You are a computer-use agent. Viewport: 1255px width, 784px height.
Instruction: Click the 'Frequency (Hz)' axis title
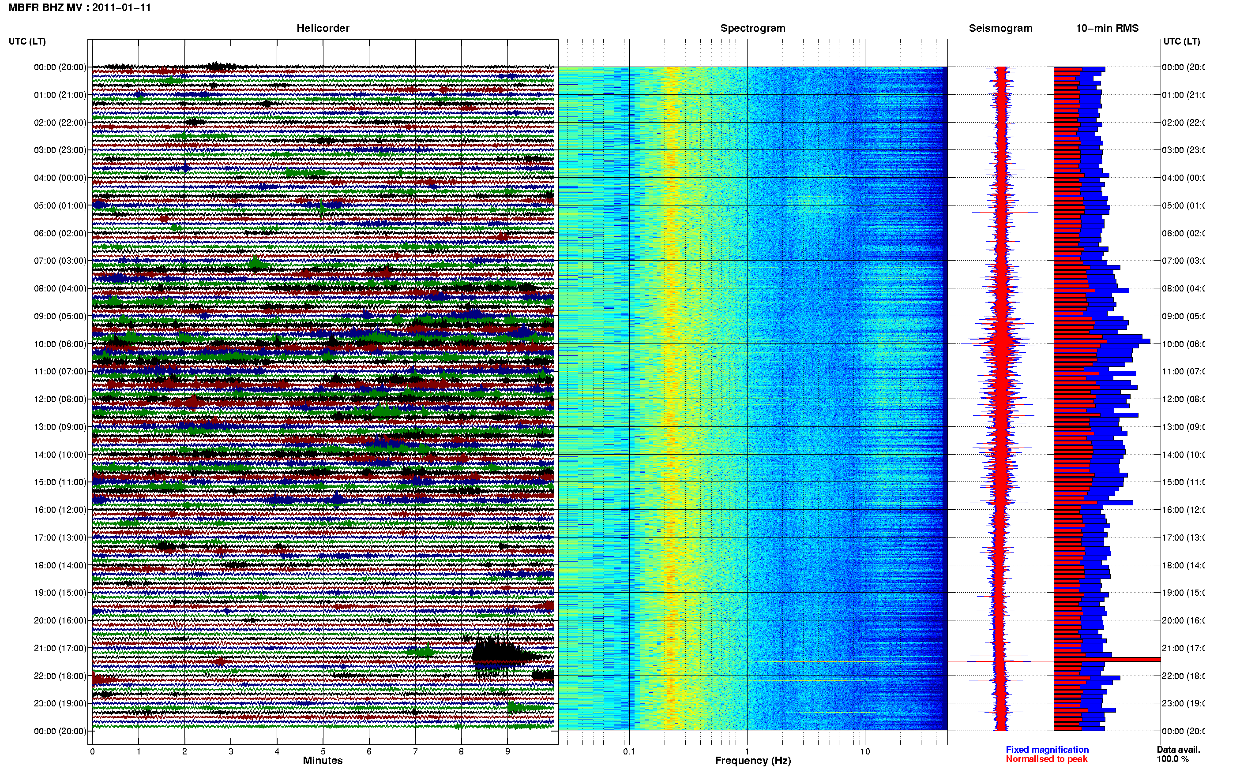coord(753,761)
